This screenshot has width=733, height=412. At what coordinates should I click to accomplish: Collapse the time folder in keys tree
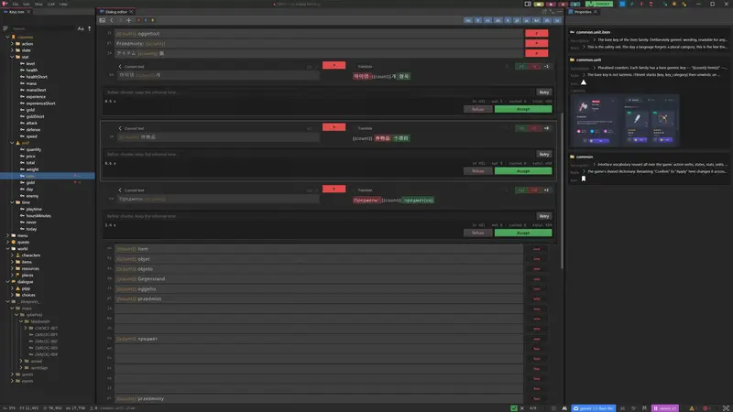pyautogui.click(x=12, y=202)
